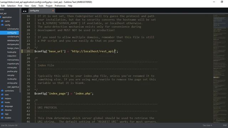Close the config.php tab via orange dot
This screenshot has height=128, width=228.
[x=53, y=11]
